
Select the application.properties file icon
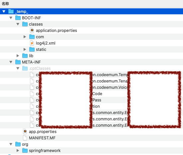[32, 31]
